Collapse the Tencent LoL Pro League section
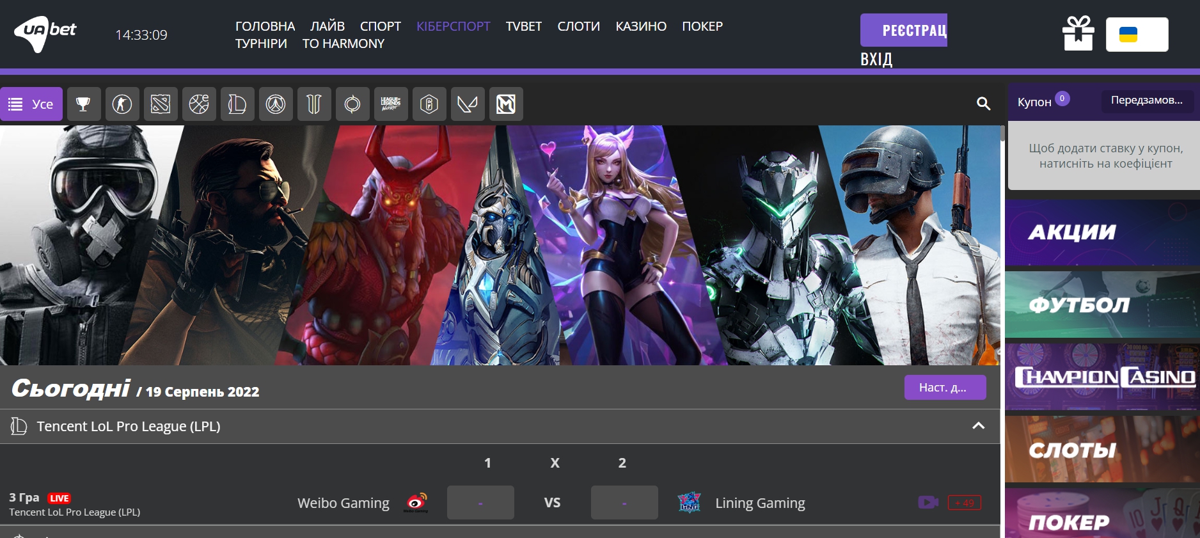The height and width of the screenshot is (538, 1200). coord(978,426)
